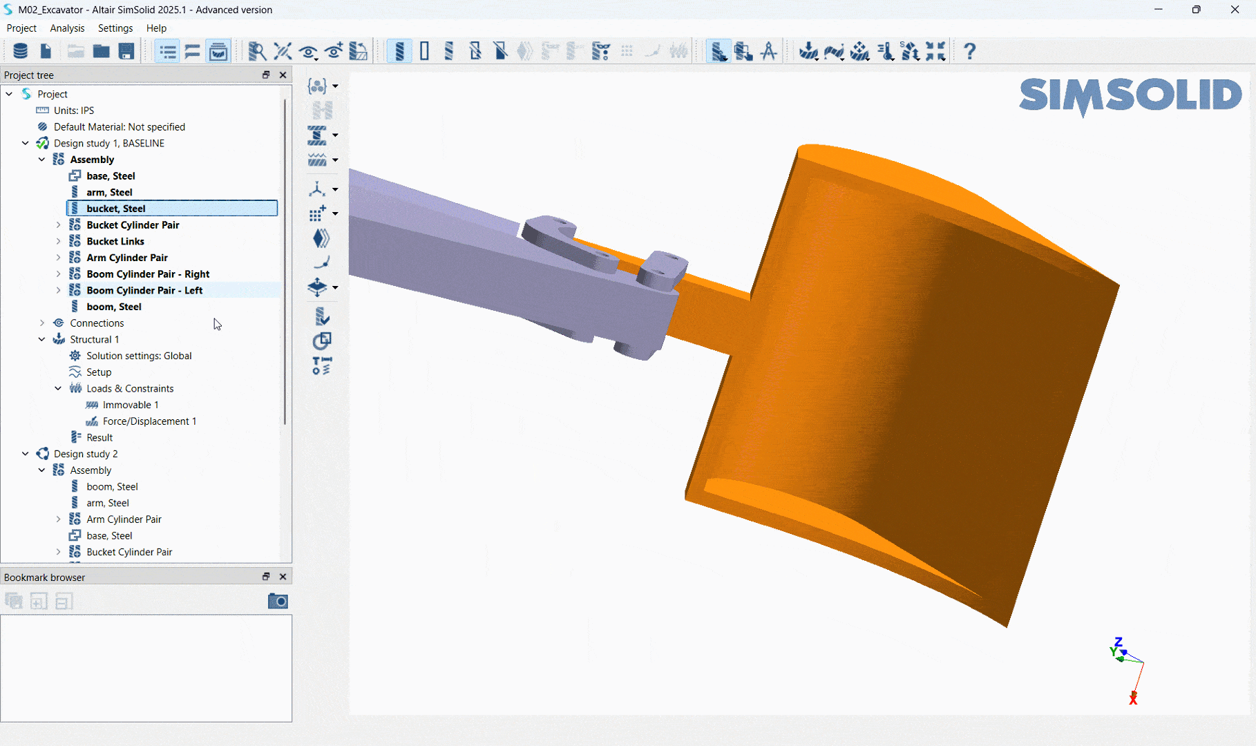Screen dimensions: 1256x746
Task: Collapse the Loads & Constraints node
Action: [x=58, y=388]
